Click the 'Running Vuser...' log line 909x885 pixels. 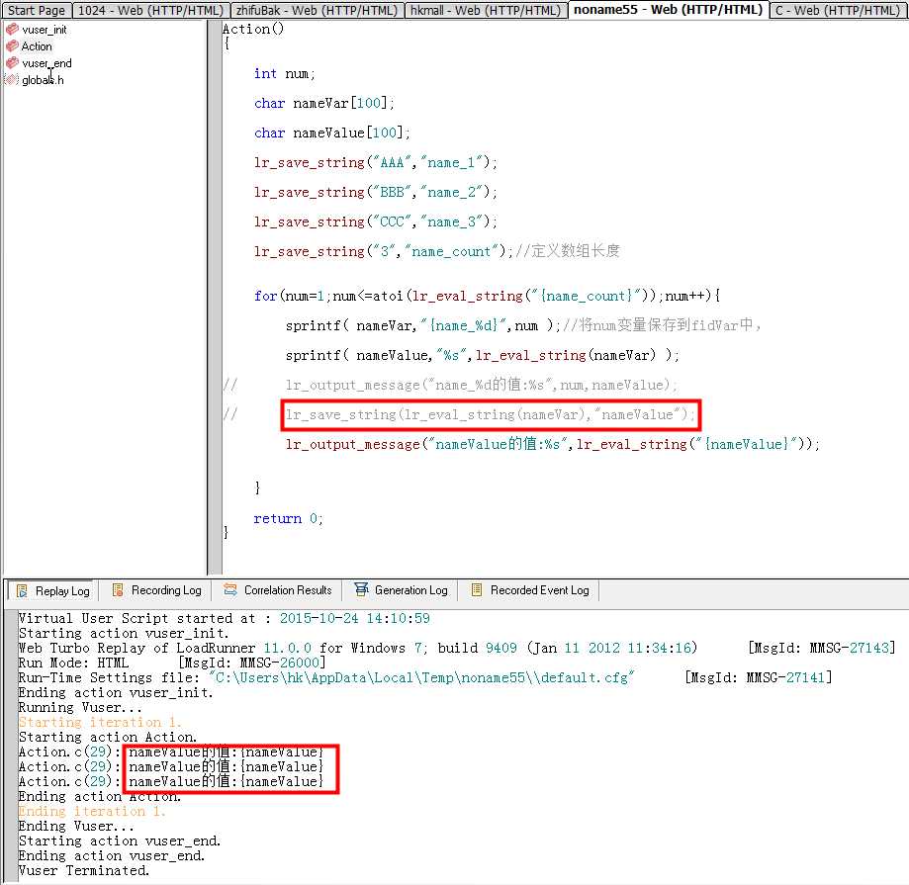(80, 707)
